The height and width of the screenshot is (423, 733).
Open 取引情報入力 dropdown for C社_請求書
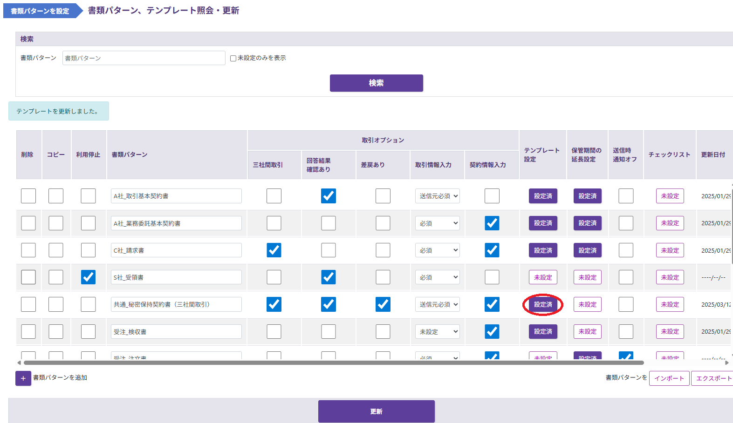coord(438,250)
